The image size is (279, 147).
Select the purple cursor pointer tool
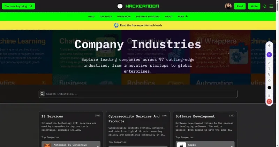tap(269, 55)
